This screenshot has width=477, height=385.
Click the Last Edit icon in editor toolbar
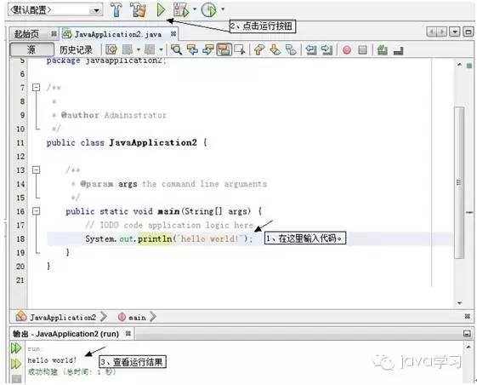[111, 49]
